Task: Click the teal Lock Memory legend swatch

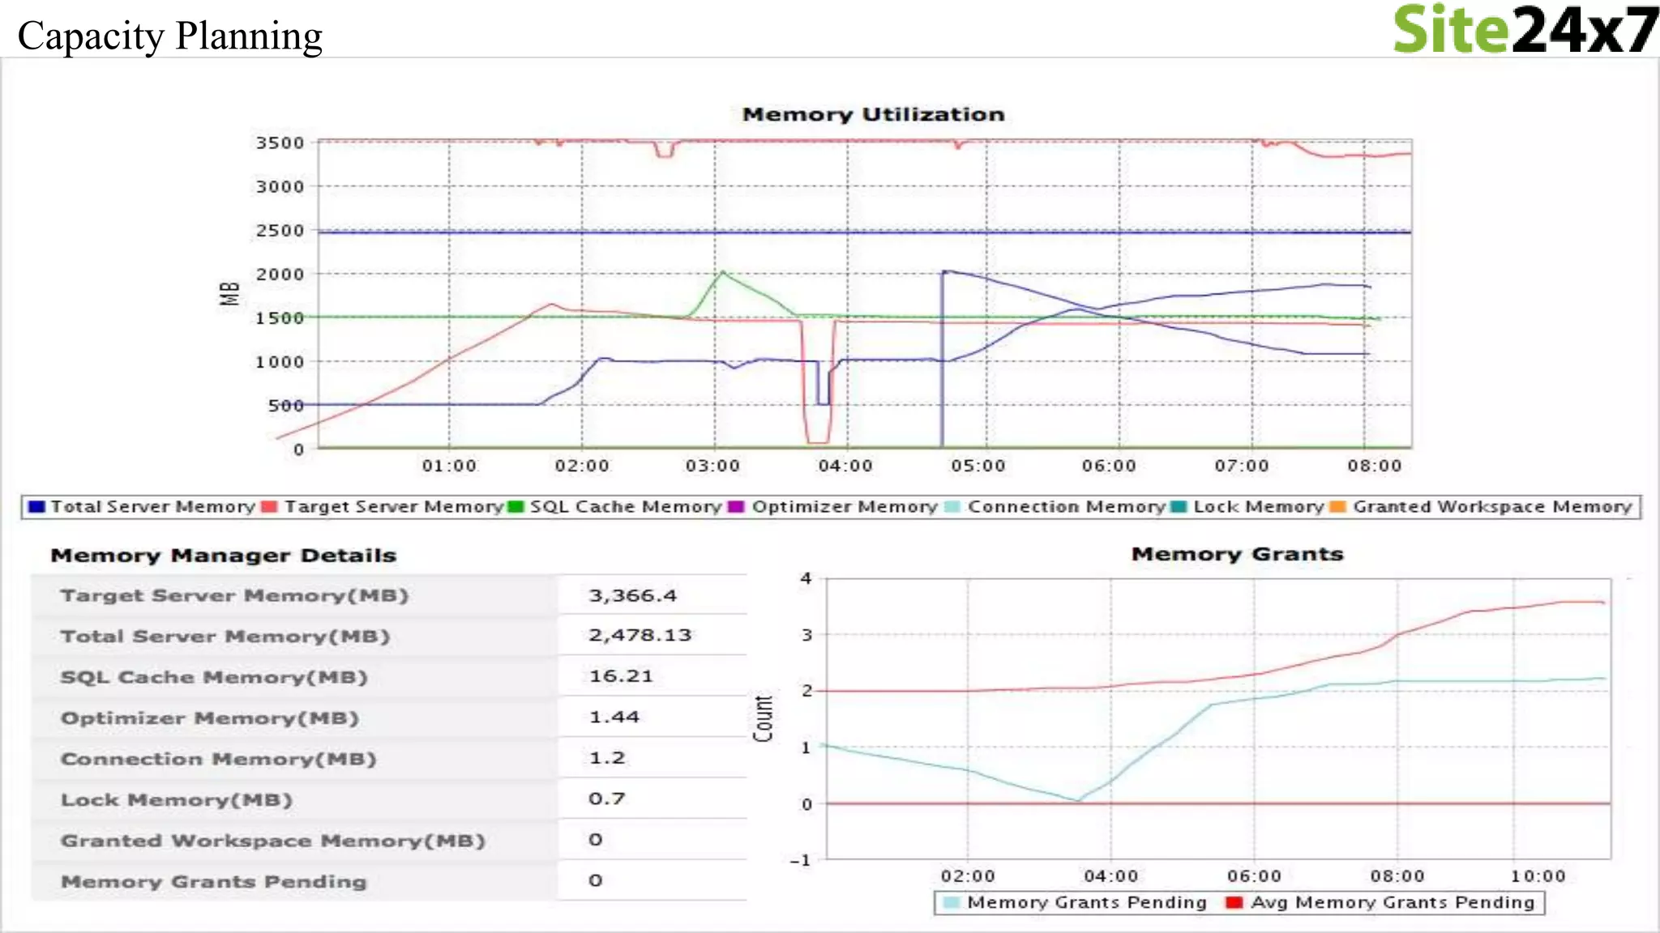Action: pyautogui.click(x=1179, y=507)
